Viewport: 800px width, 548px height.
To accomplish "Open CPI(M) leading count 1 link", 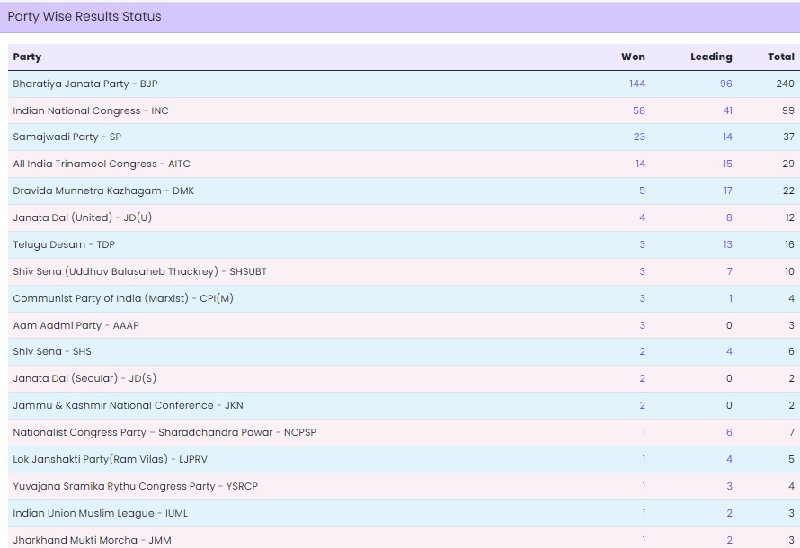I will tap(731, 299).
